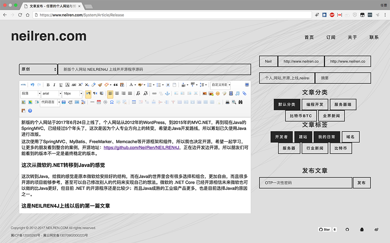
Task: Select the 比特币BTC category
Action: click(301, 116)
